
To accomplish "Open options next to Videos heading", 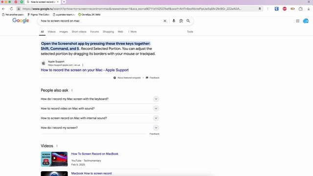I will 57,146.
